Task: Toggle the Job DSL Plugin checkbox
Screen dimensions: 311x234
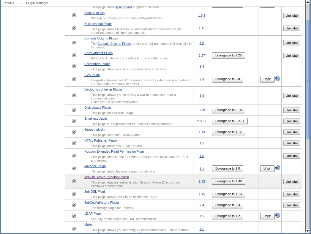Action: pyautogui.click(x=74, y=194)
